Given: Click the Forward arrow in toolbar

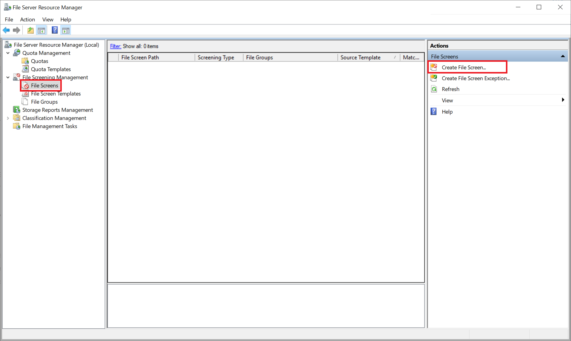Looking at the screenshot, I should tap(17, 30).
